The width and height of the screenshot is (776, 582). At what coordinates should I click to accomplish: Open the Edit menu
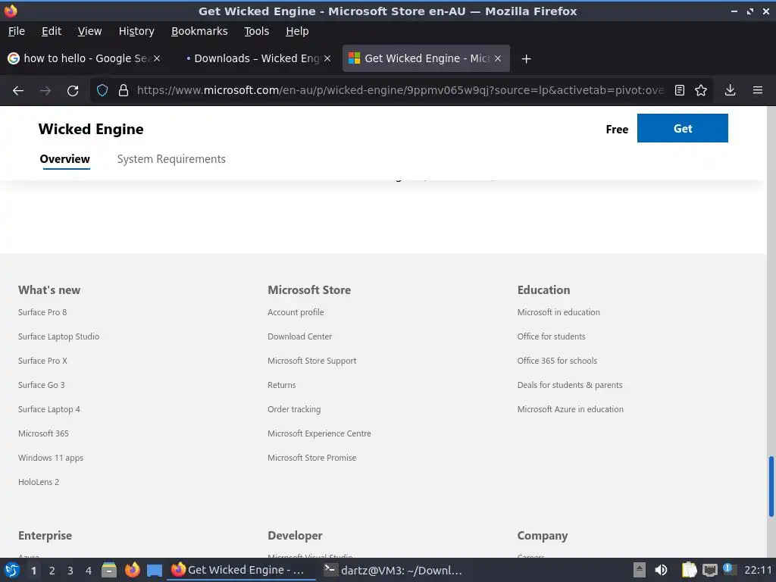pos(52,31)
